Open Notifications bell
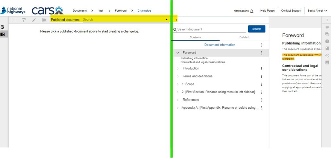 click(252, 11)
